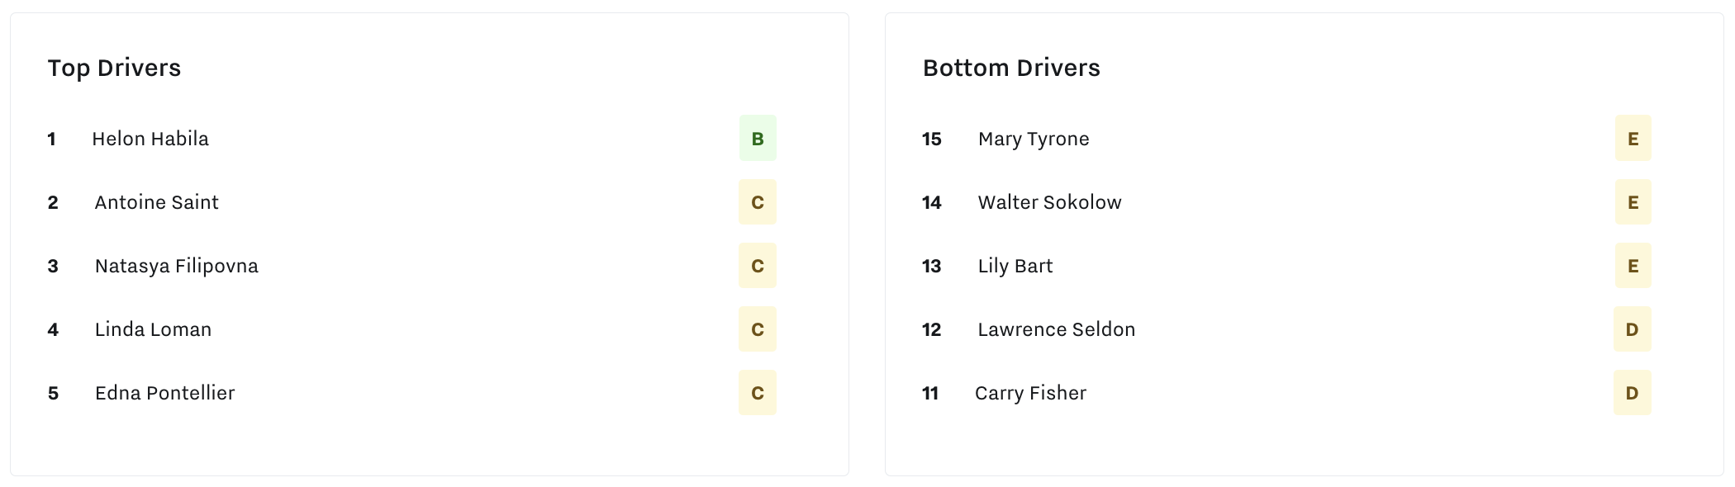Open Walter Sokolow's entry in Bottom Drivers
Viewport: 1735px width, 487px height.
coord(1049,201)
